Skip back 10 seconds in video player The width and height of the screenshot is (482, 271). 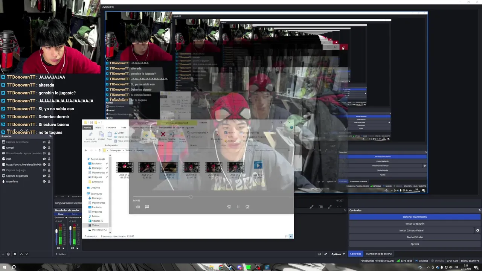[x=229, y=207]
